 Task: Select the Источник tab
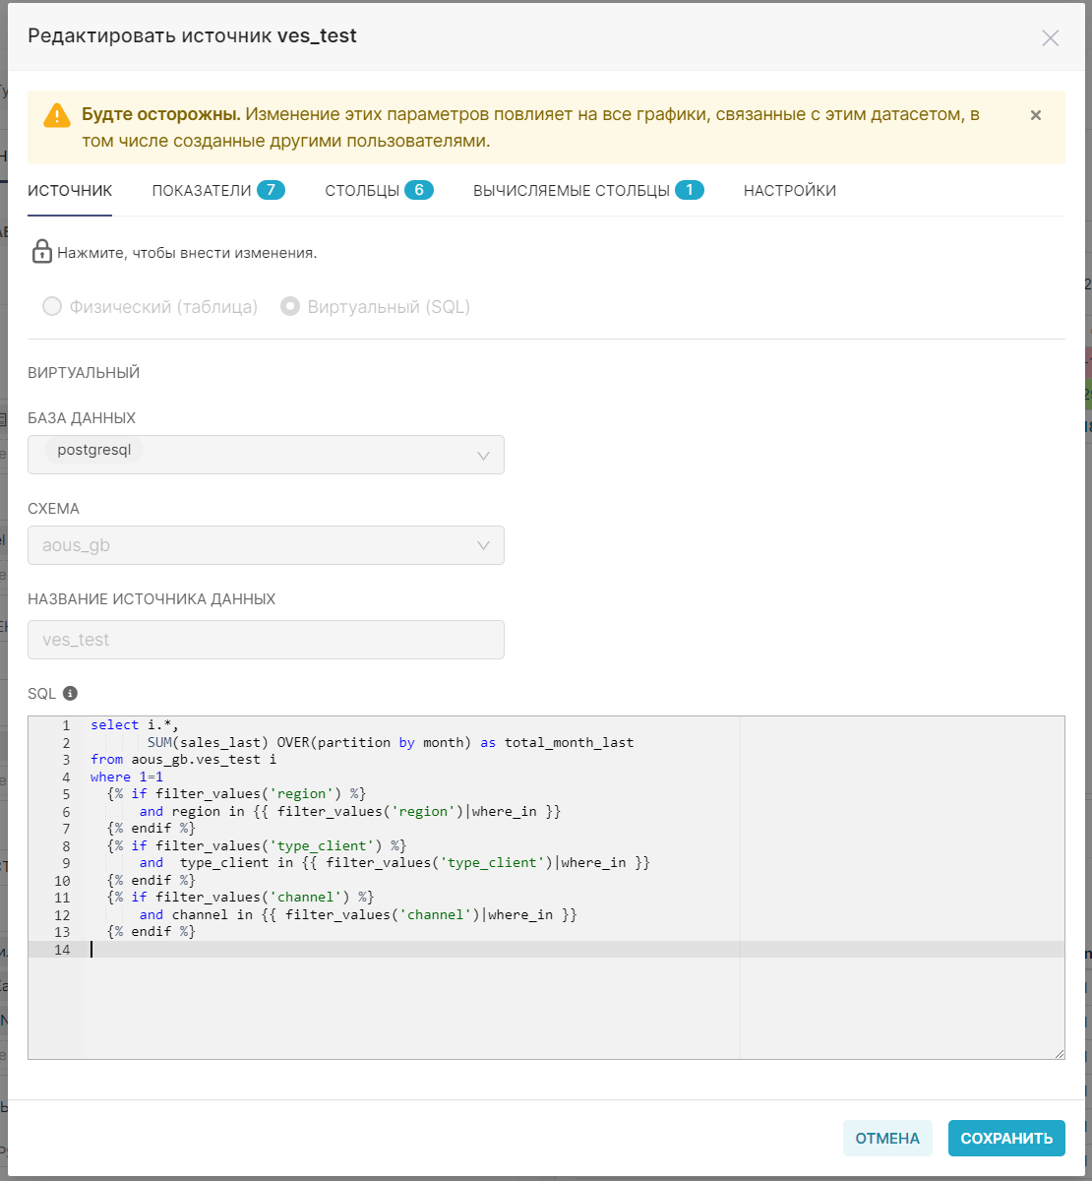click(70, 191)
